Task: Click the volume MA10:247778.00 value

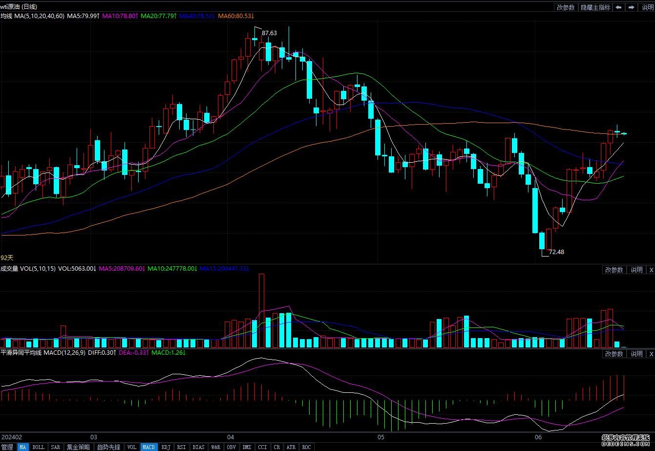Action: click(x=172, y=269)
